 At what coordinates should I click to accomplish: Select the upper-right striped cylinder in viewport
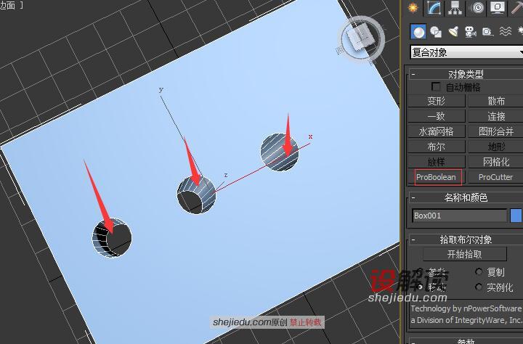(279, 152)
